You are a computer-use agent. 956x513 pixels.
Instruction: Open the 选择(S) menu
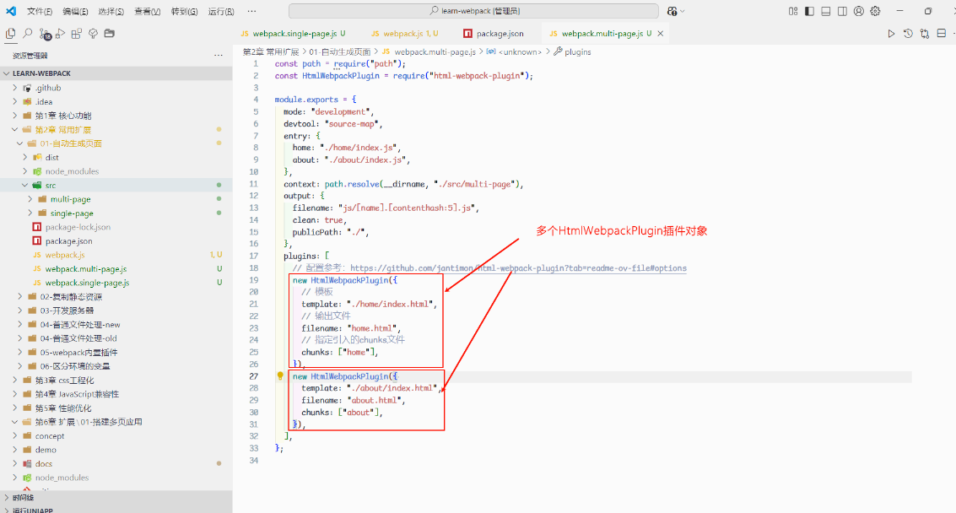(111, 12)
